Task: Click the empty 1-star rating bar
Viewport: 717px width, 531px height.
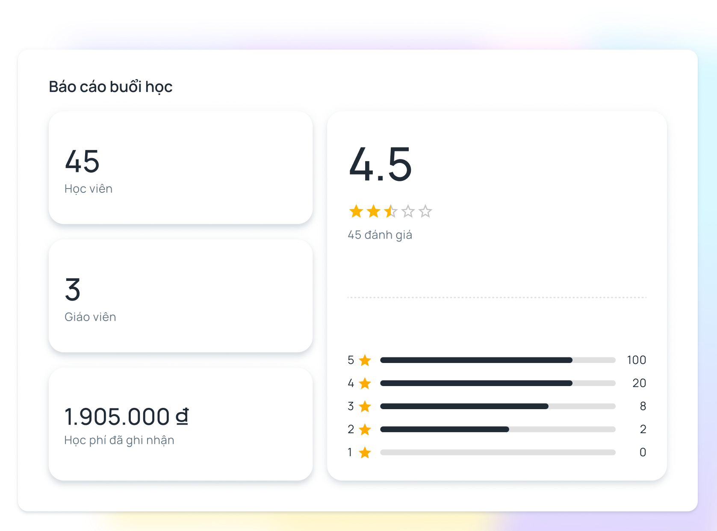Action: pyautogui.click(x=497, y=453)
